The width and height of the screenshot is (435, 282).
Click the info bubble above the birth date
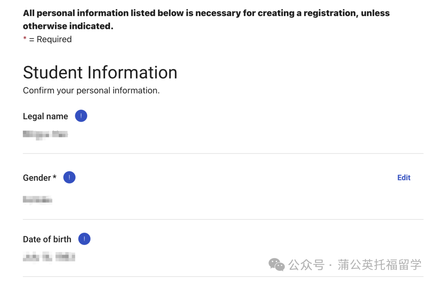[84, 239]
